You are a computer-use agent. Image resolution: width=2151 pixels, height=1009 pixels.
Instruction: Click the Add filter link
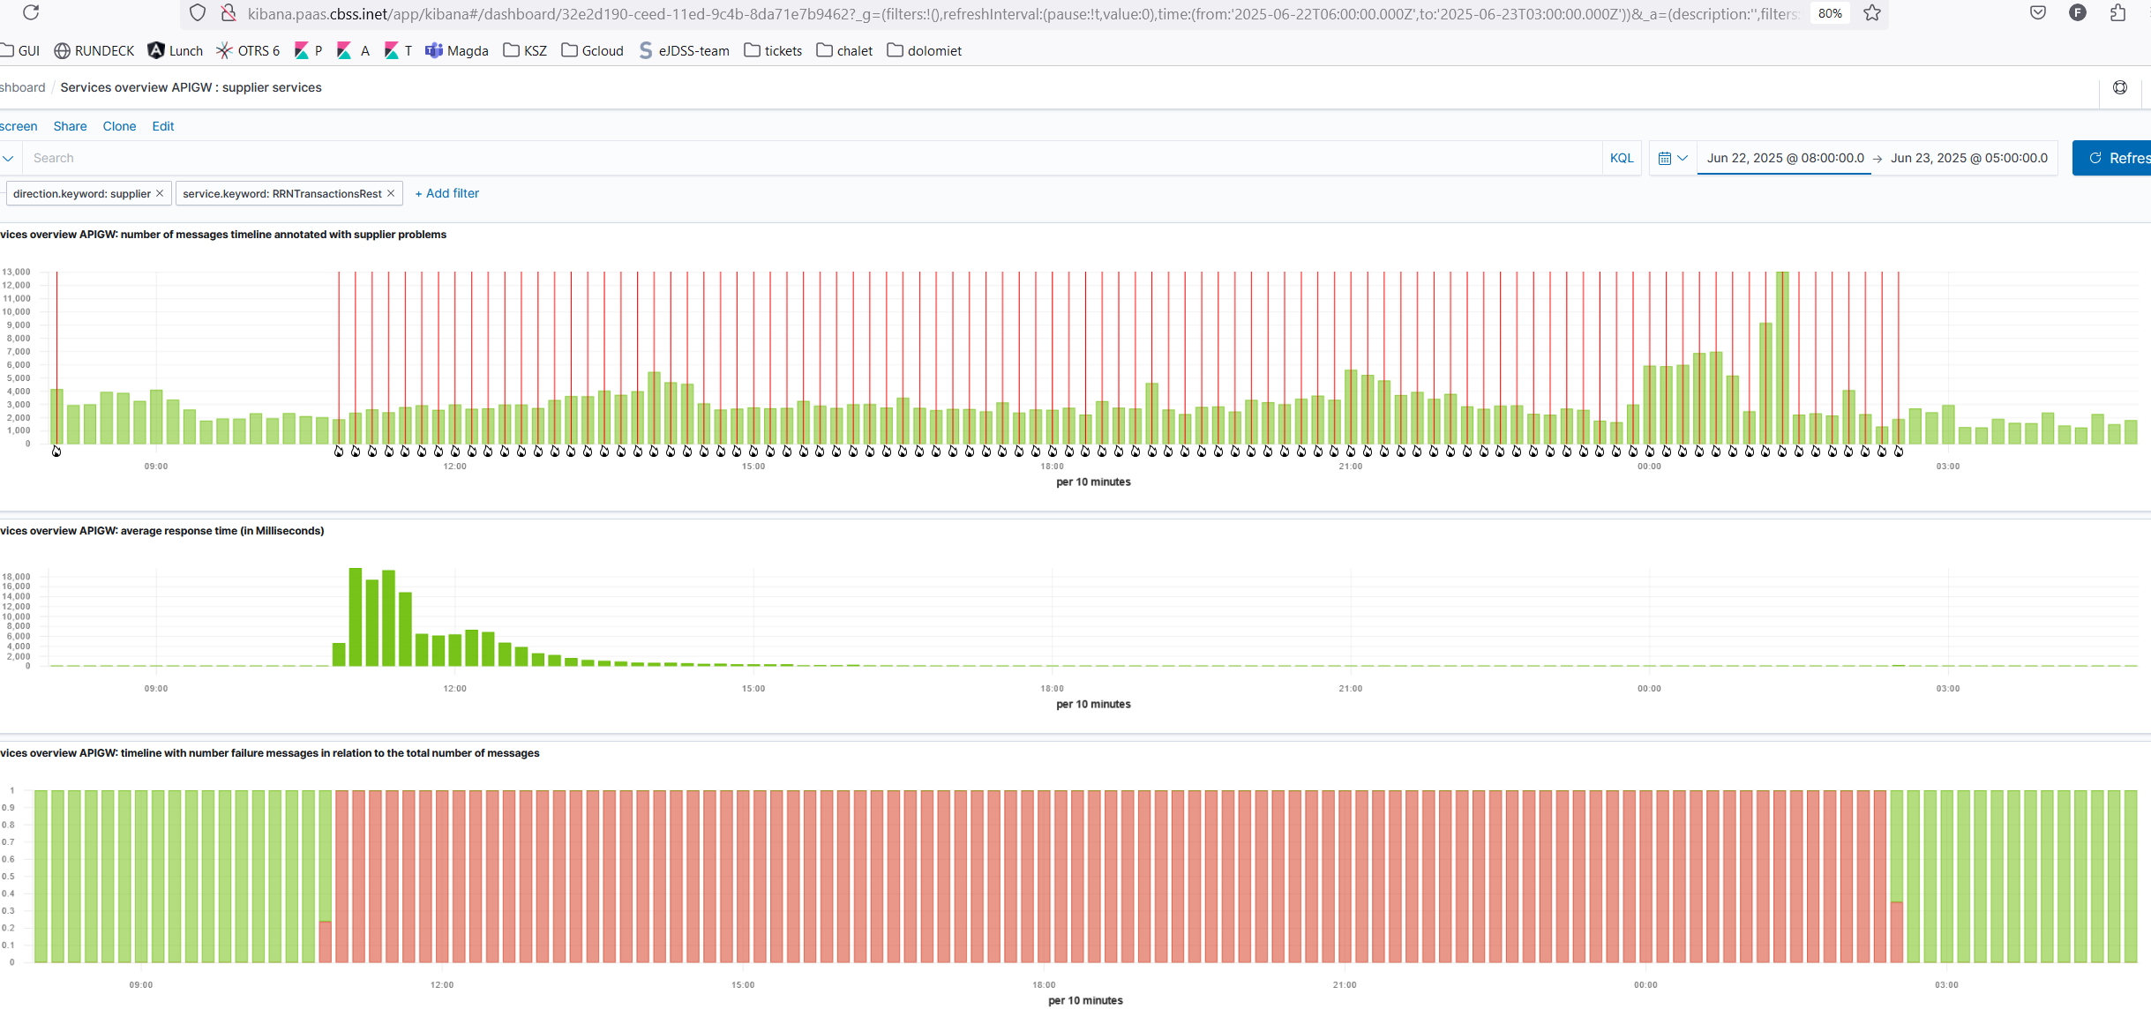[x=446, y=193]
